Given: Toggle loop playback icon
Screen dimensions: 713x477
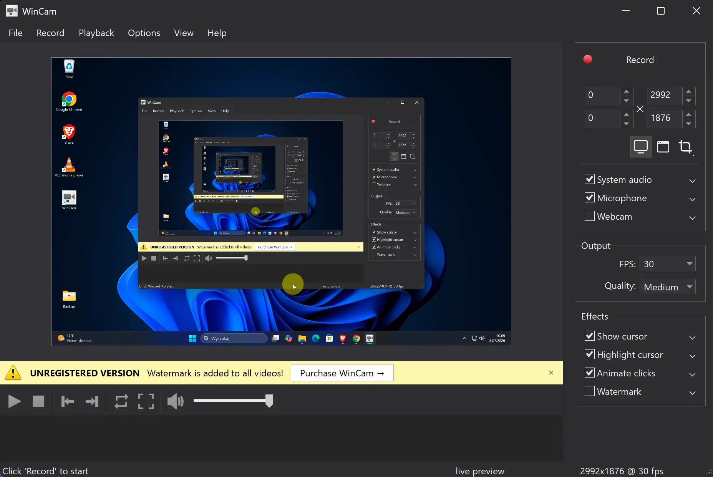Looking at the screenshot, I should 121,401.
